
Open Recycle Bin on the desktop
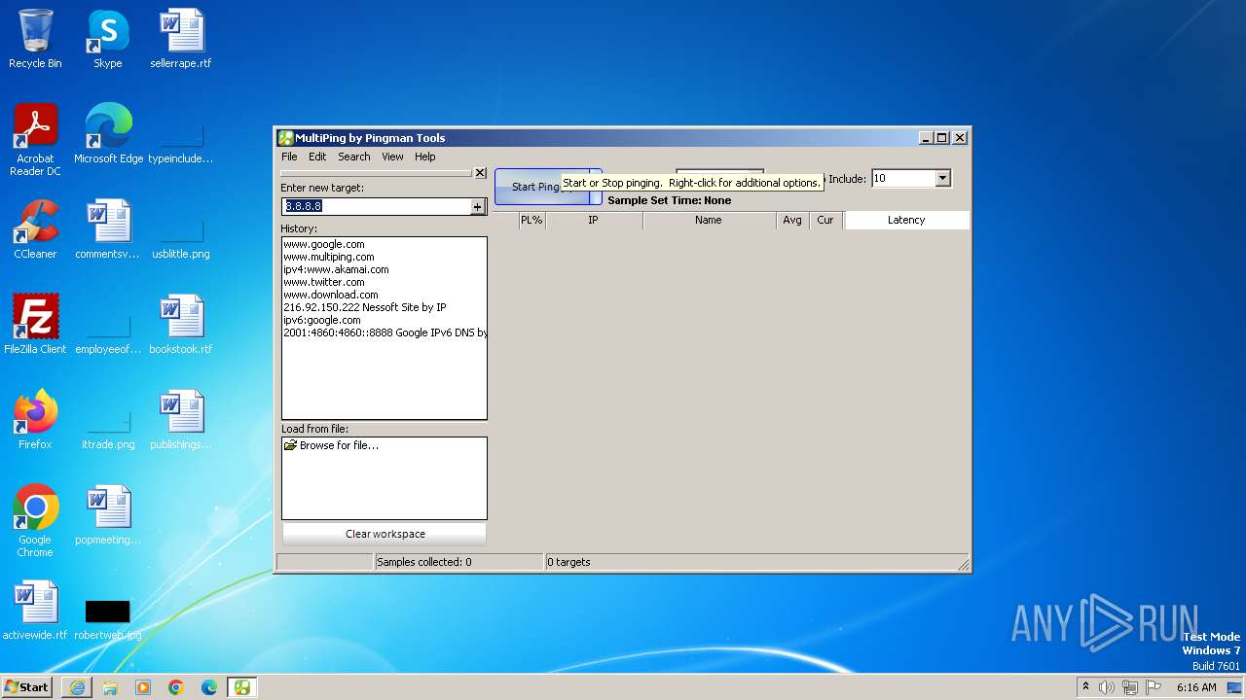[35, 39]
